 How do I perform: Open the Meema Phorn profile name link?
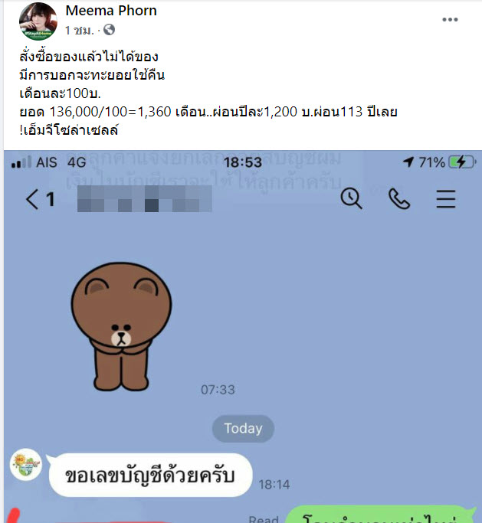111,11
